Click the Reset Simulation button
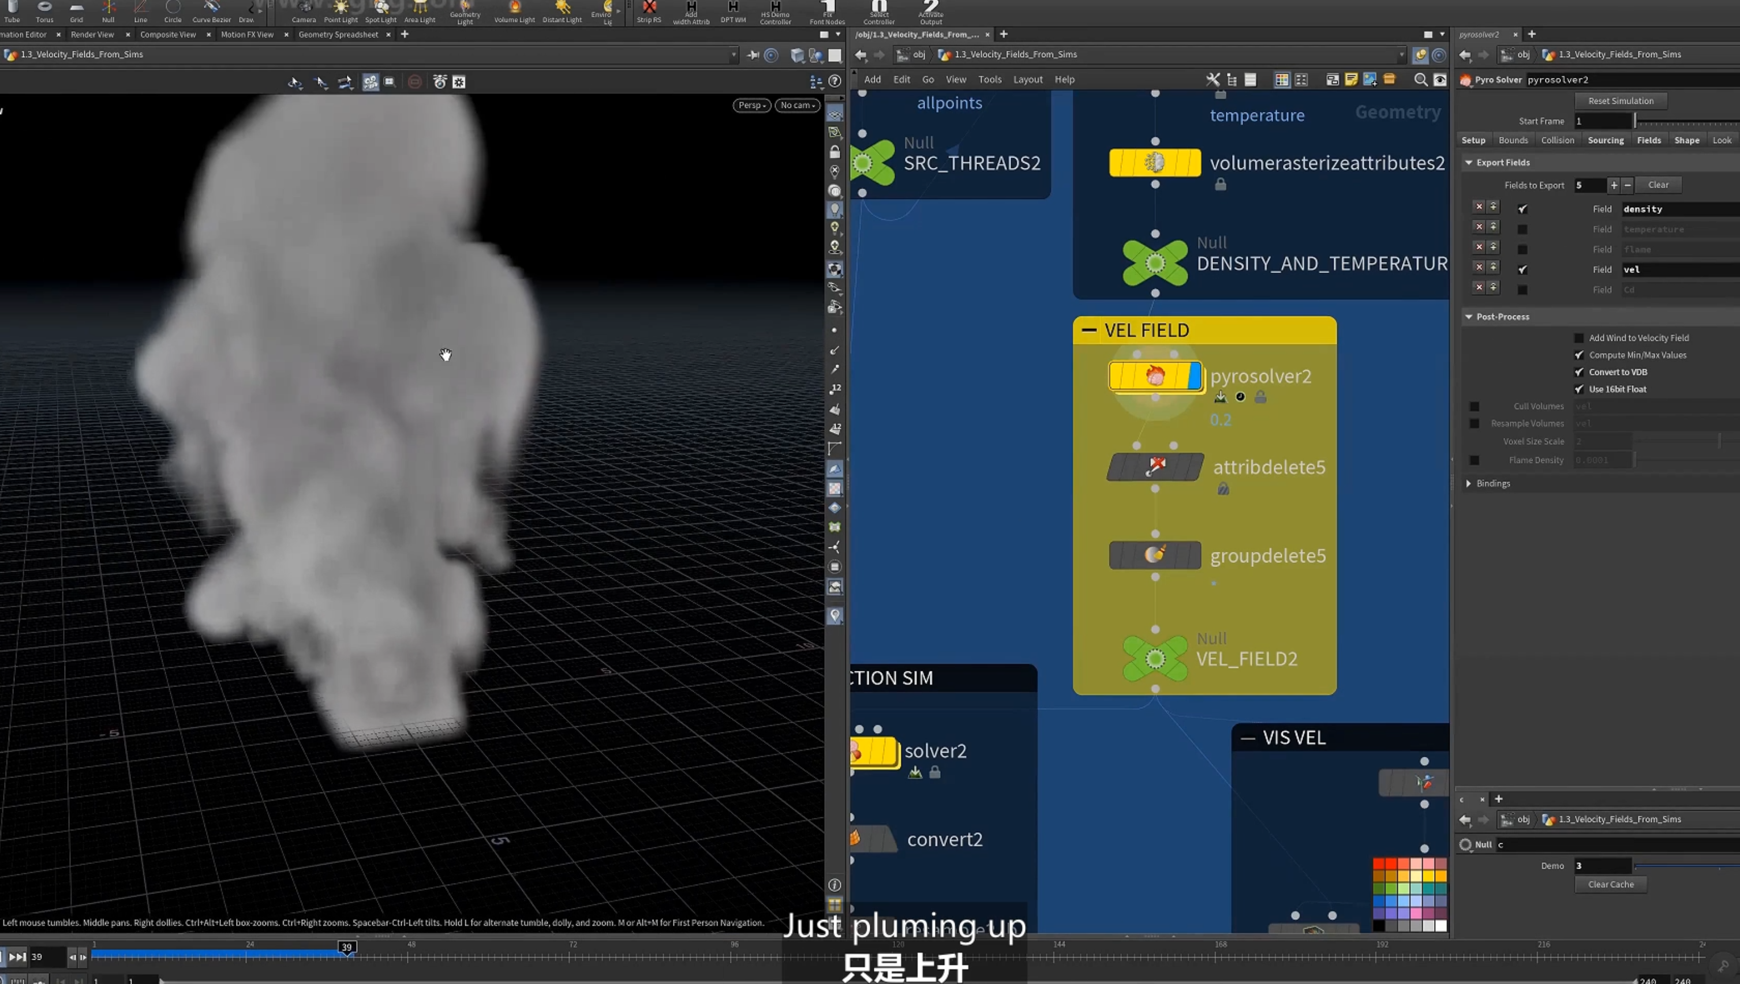 coord(1621,102)
